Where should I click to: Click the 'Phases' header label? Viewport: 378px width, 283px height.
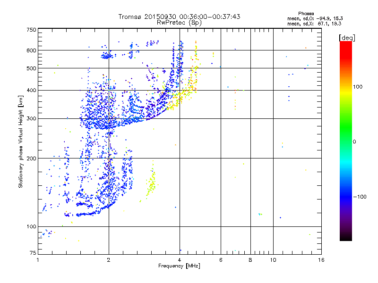pyautogui.click(x=306, y=14)
